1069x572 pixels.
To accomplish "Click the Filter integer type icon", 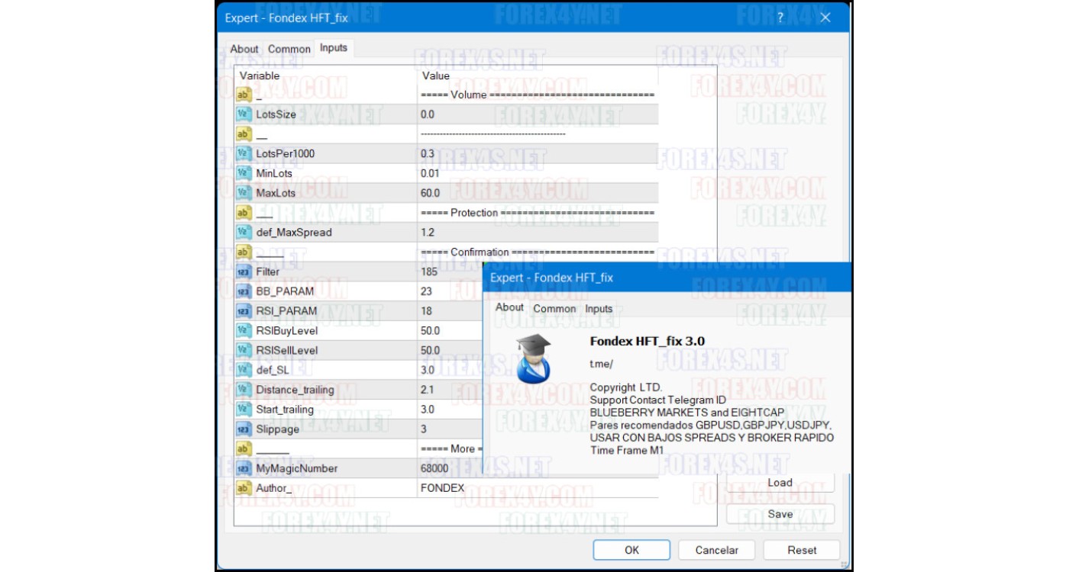I will 244,272.
